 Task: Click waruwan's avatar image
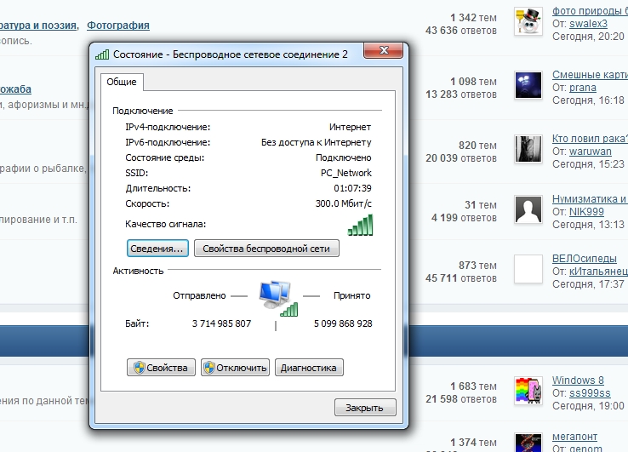tap(528, 147)
